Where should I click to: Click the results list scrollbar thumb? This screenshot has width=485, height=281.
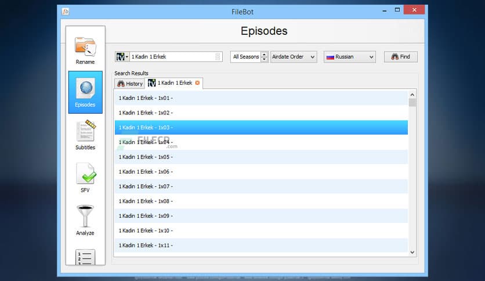tap(412, 103)
